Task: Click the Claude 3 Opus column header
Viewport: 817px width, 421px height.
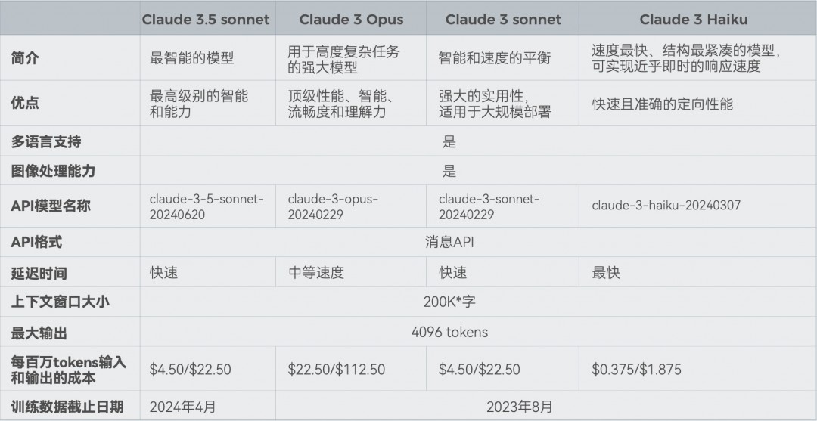Action: tap(351, 20)
